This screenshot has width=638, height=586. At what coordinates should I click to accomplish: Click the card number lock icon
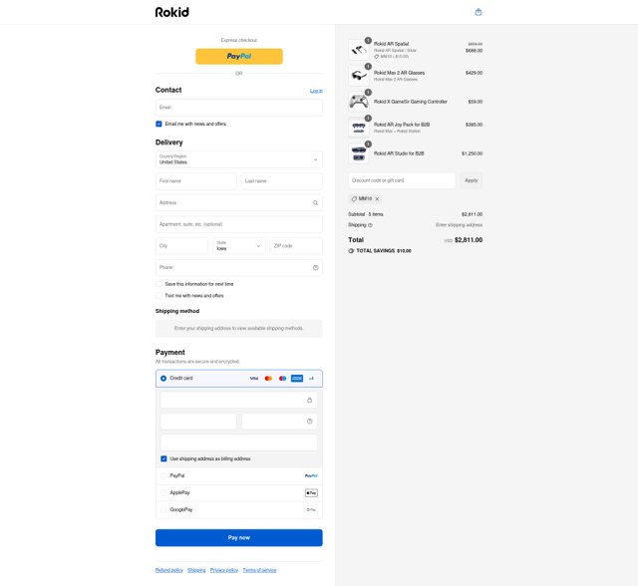(x=309, y=400)
